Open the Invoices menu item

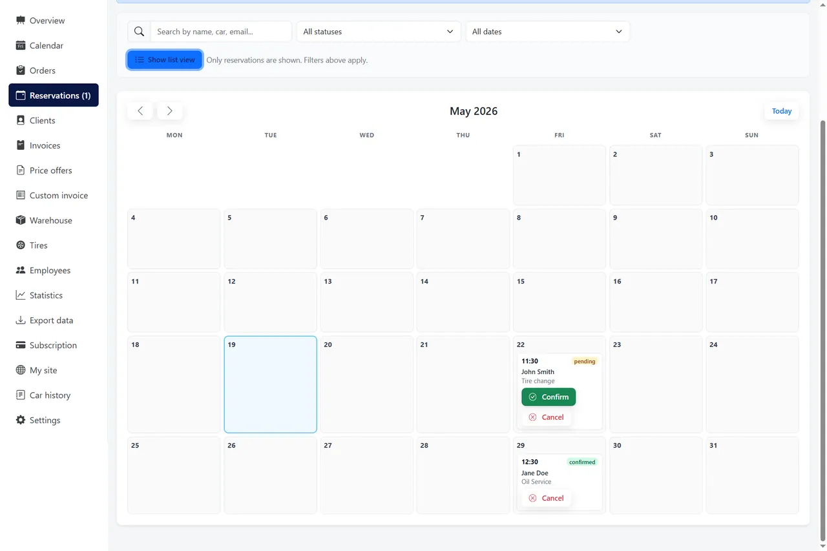coord(54,145)
